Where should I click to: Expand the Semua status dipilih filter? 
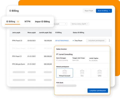[x=80, y=24]
